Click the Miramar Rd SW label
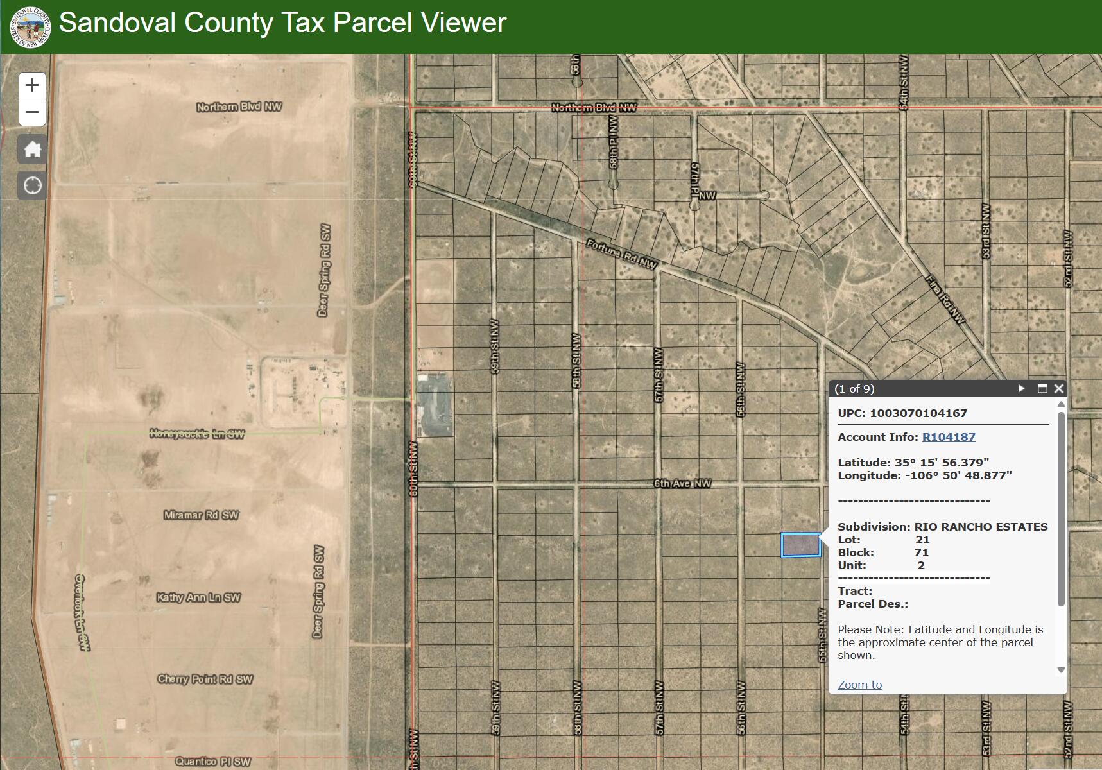 201,515
